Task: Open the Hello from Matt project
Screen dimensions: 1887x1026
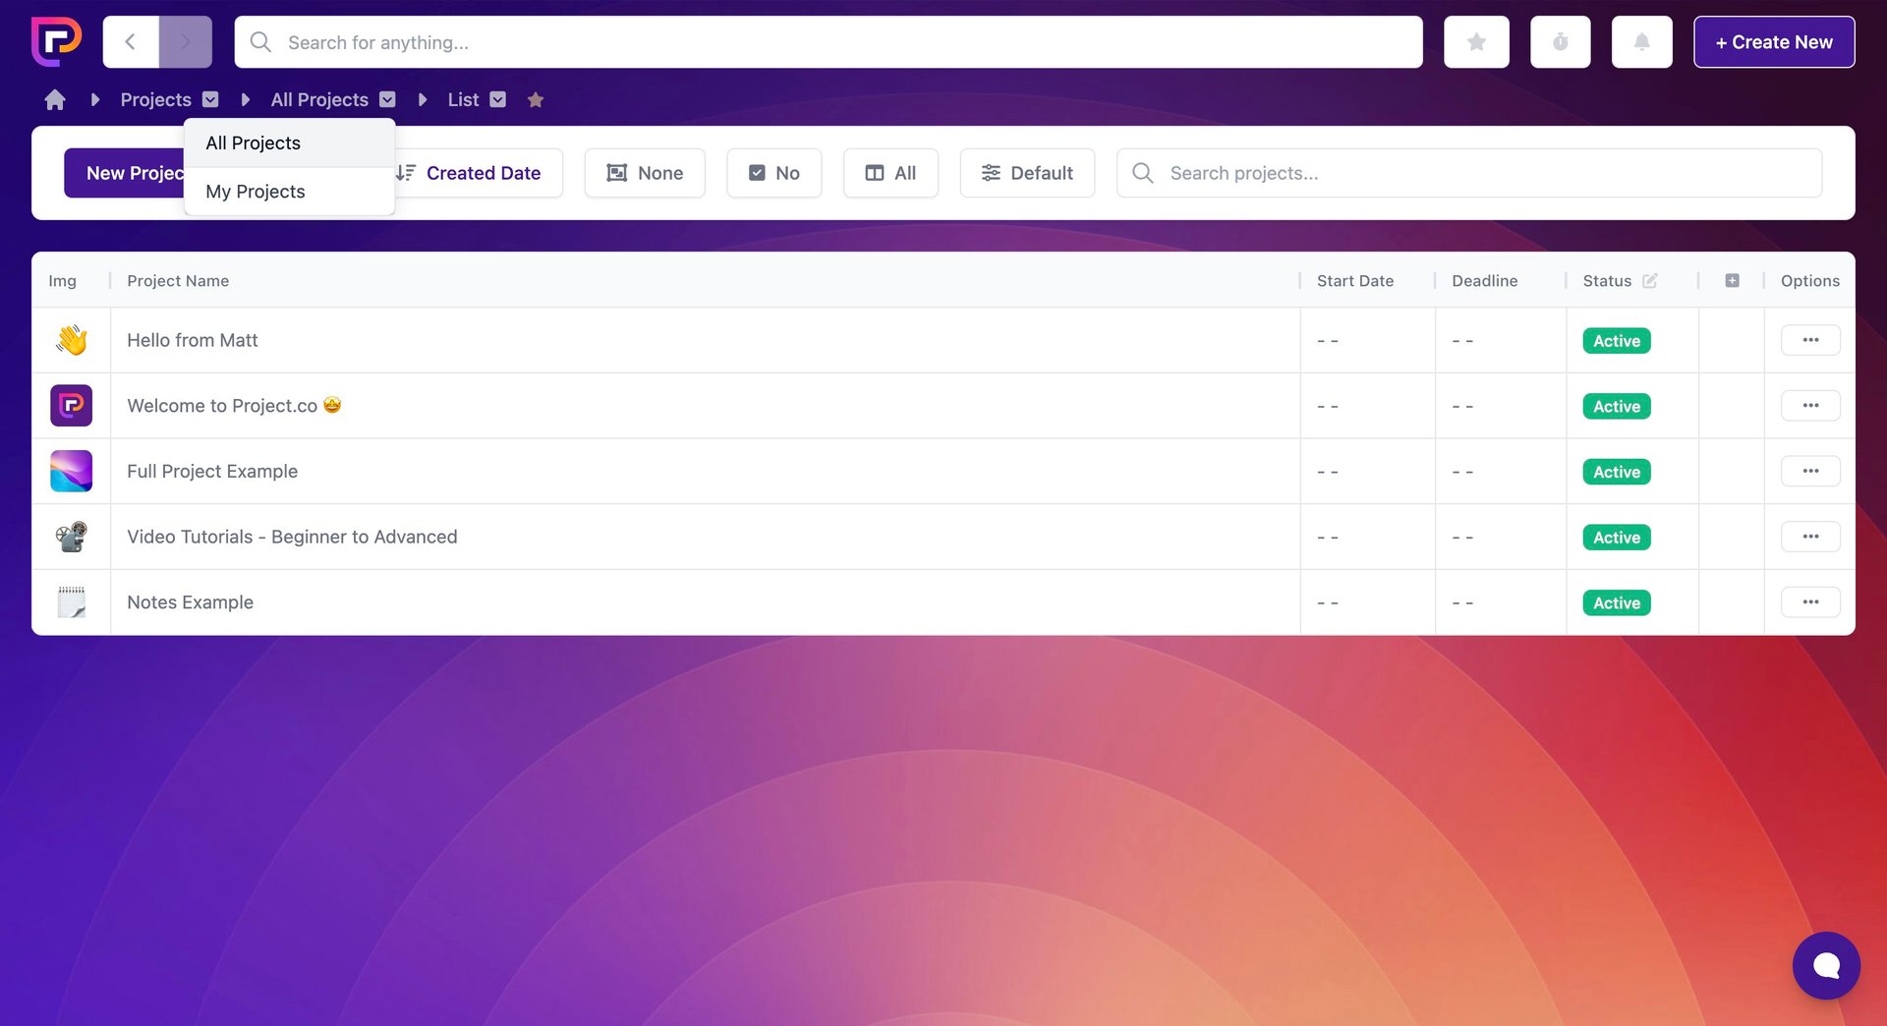Action: [193, 340]
